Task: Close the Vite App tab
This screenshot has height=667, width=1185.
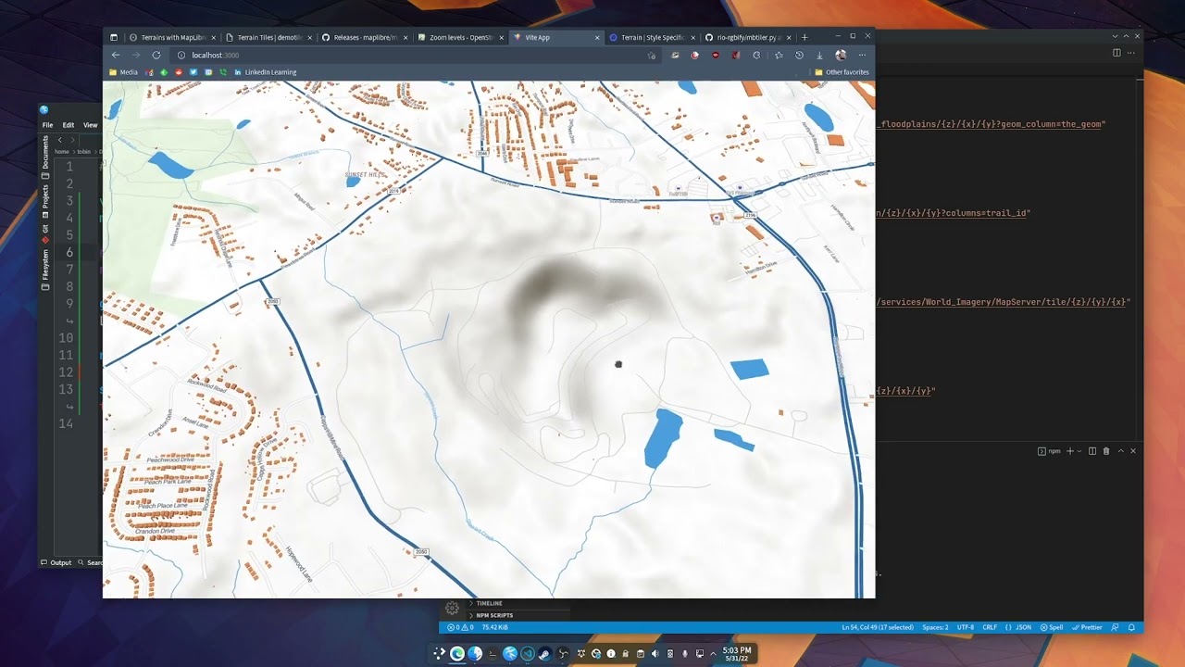Action: pos(597,37)
